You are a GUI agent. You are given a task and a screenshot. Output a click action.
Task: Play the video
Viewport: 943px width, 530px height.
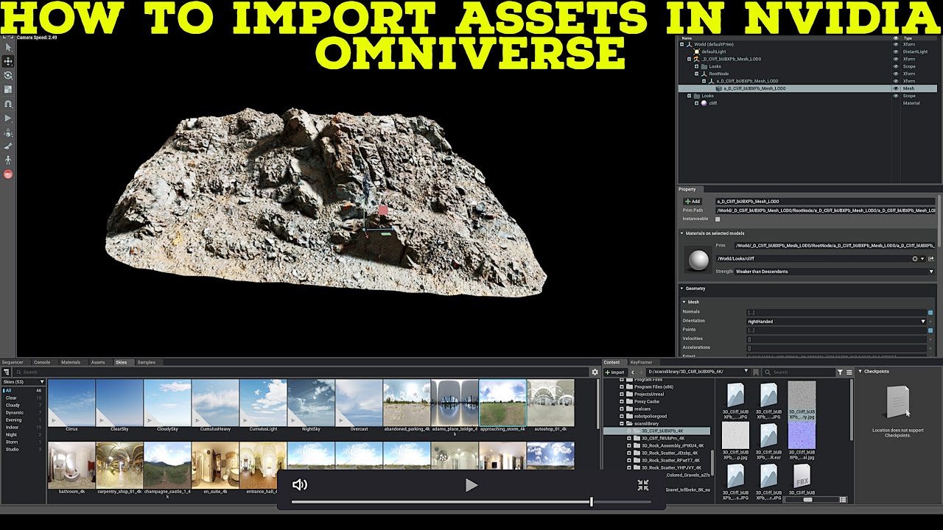coord(471,485)
